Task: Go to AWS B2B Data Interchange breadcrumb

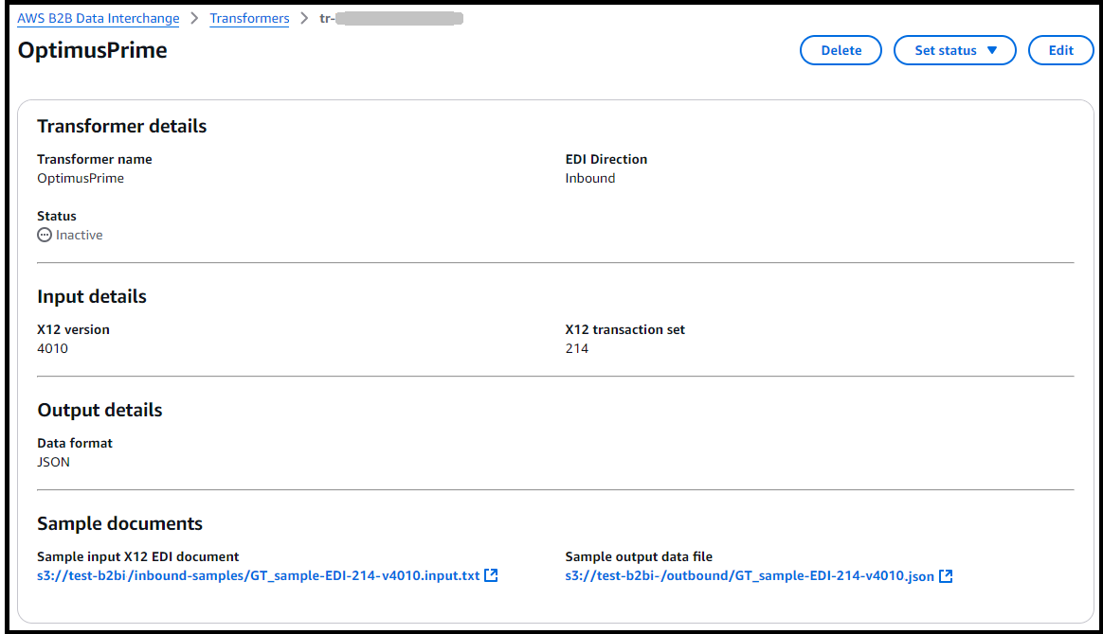Action: 99,18
